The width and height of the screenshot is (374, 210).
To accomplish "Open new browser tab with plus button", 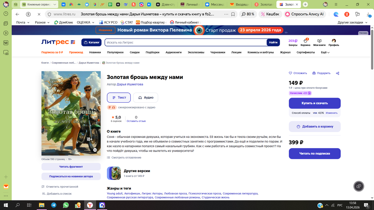I will pyautogui.click(x=305, y=4).
